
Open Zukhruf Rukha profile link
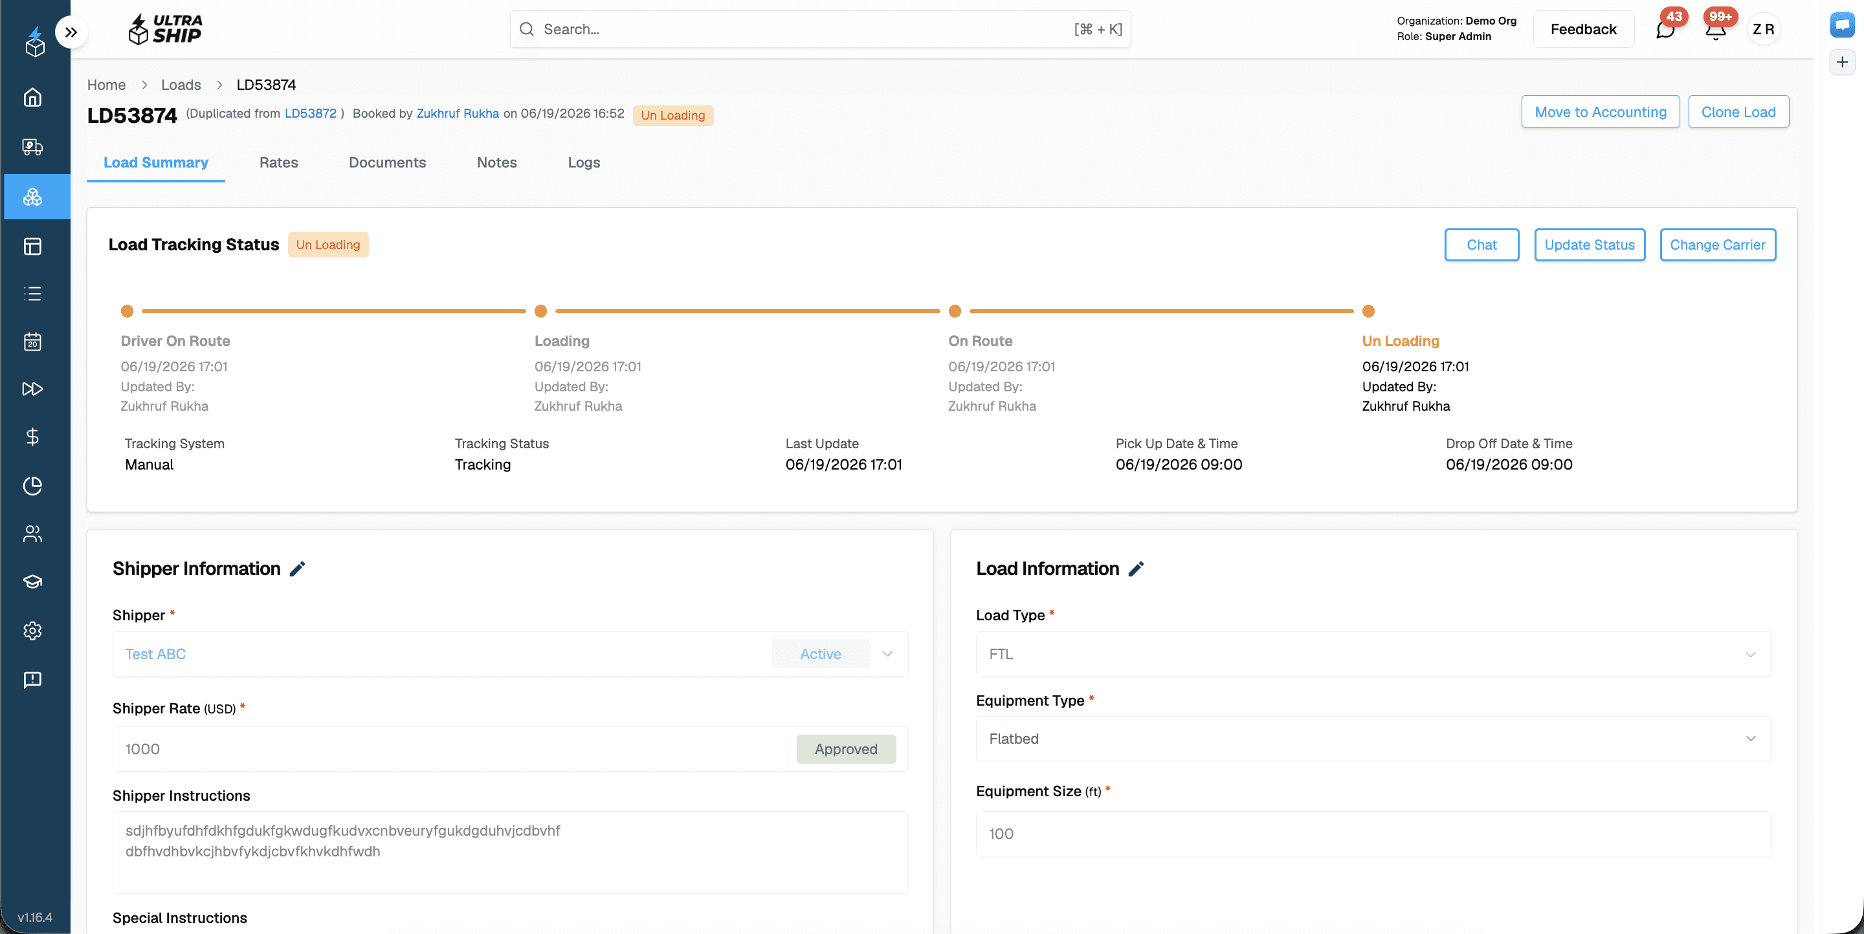(x=458, y=113)
